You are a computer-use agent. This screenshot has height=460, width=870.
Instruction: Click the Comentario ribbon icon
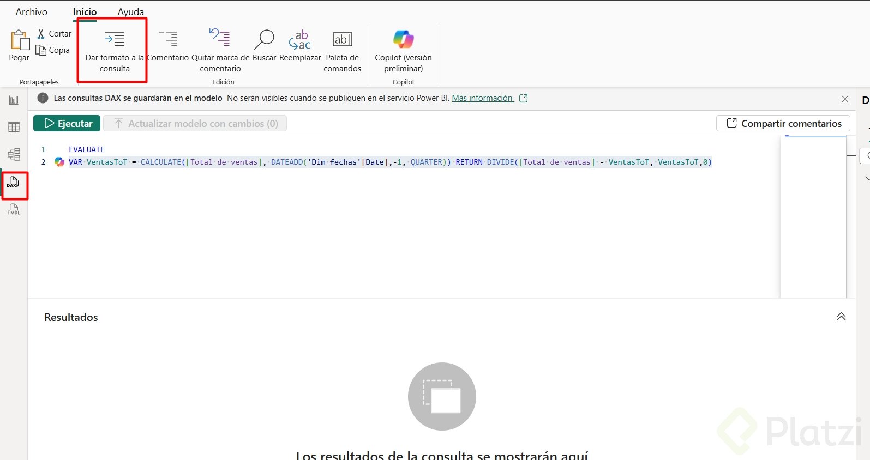pyautogui.click(x=168, y=46)
